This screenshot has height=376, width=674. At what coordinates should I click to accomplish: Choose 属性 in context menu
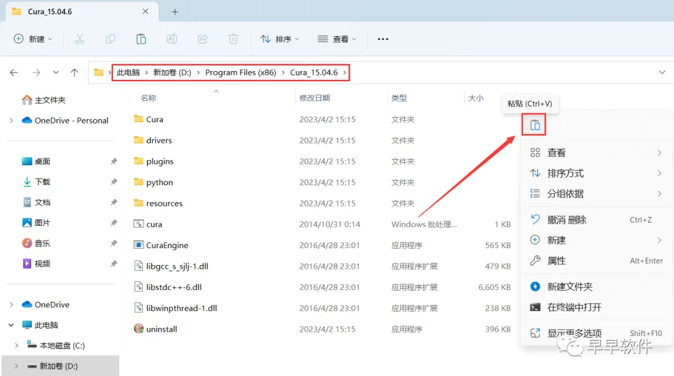point(596,261)
